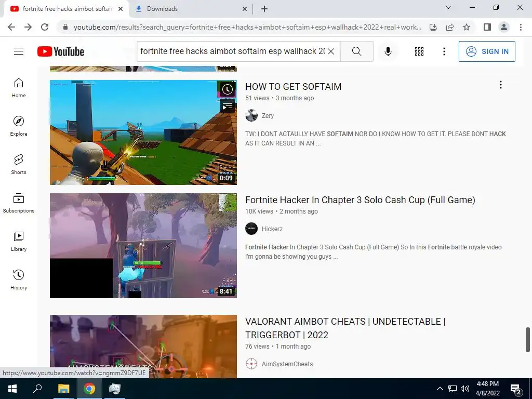
Task: Click the install app icon in address bar
Action: click(x=433, y=27)
